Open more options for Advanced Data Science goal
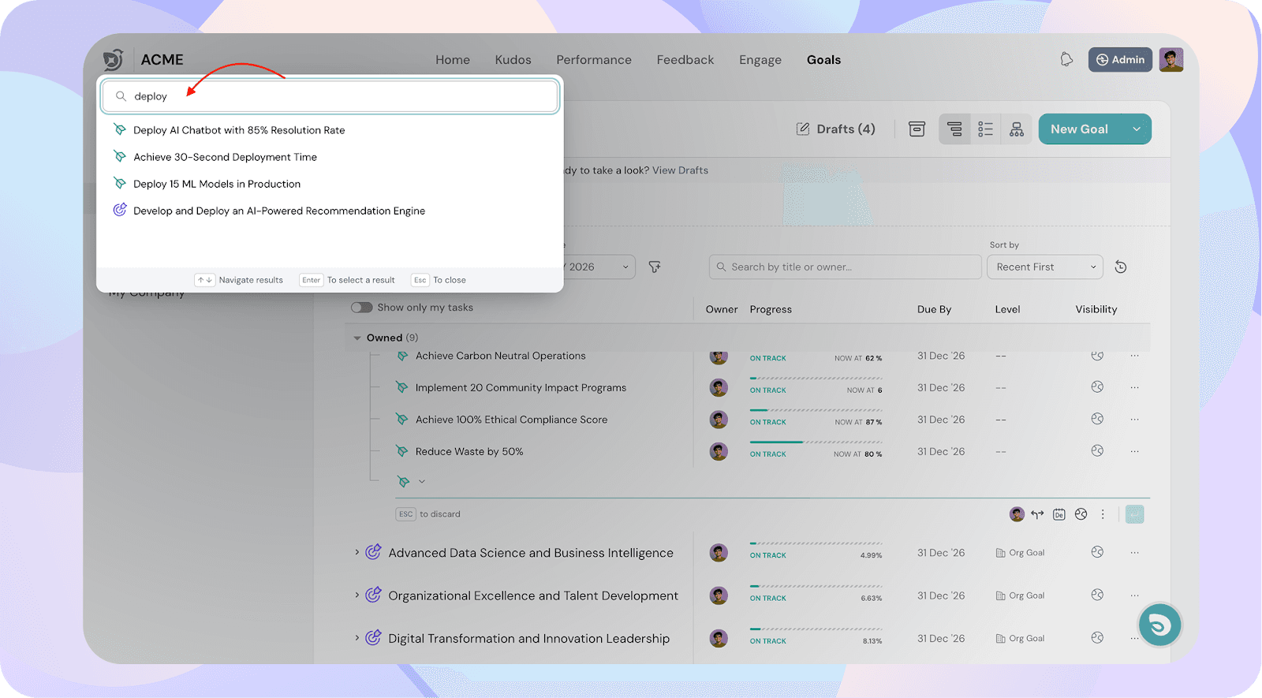Screen dimensions: 1262x698 coord(1134,553)
